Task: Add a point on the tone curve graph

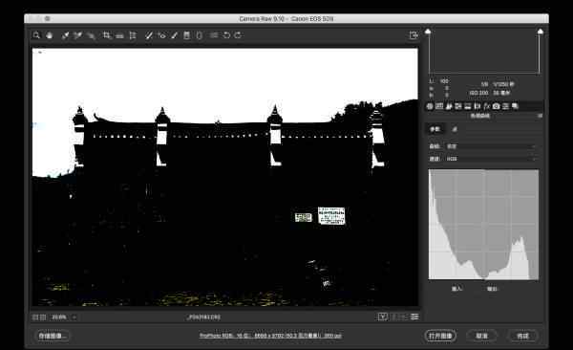Action: [483, 225]
